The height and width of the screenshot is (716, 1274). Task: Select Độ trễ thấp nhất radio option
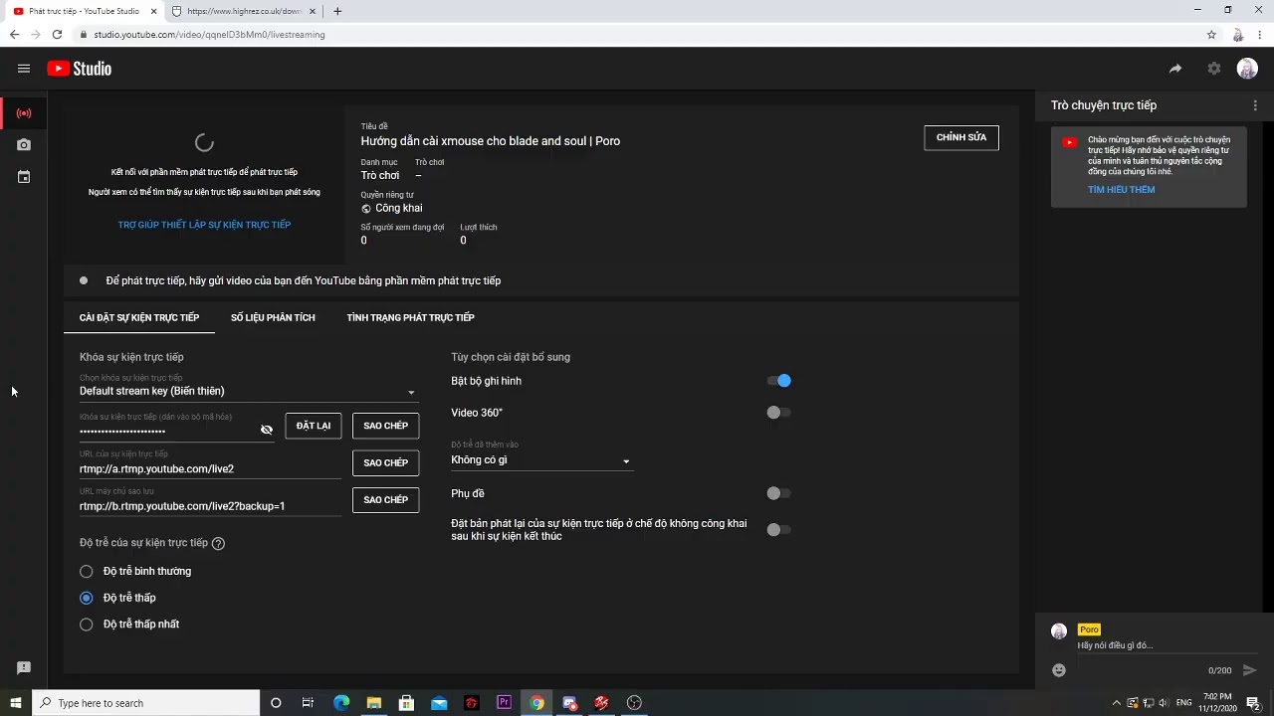pyautogui.click(x=87, y=625)
